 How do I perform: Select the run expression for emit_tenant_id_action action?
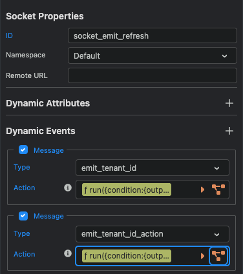[127, 256]
